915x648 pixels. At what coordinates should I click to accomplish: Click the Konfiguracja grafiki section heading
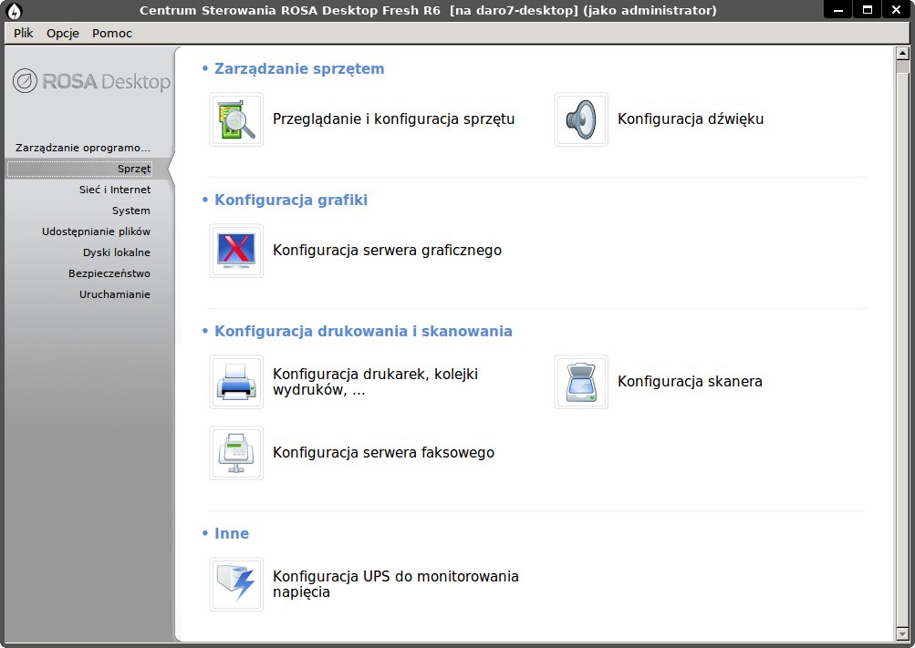click(291, 200)
